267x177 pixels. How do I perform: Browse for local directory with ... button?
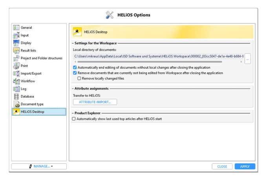(x=247, y=59)
